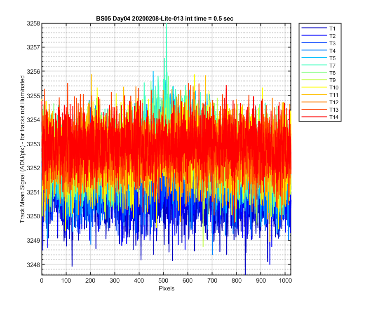Select the T1 legend label
371x309 pixels.
tap(332, 28)
